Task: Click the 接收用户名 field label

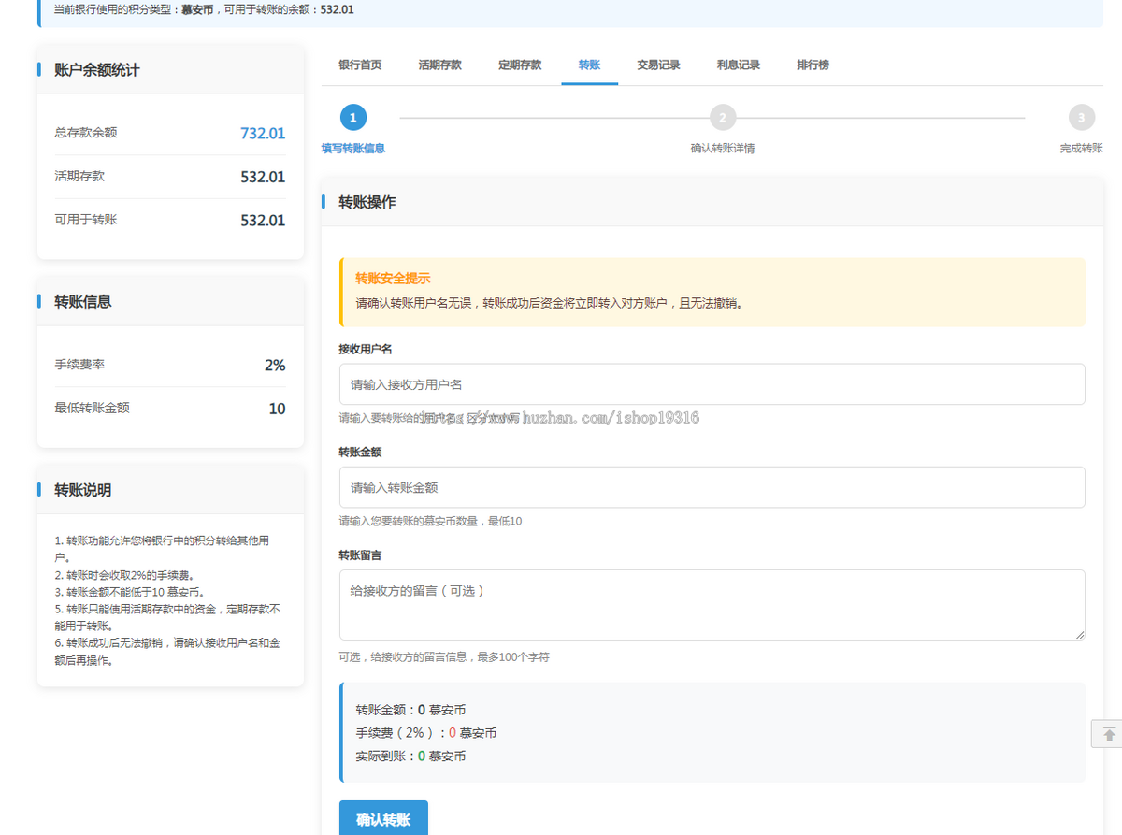Action: [365, 349]
